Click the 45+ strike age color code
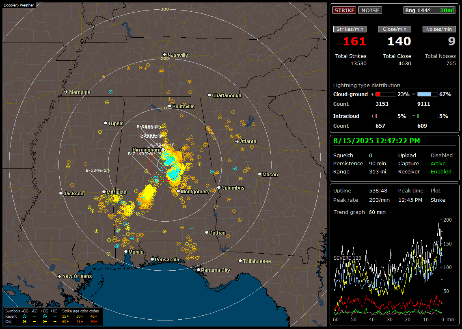Screen dimensions: 462x329 pyautogui.click(x=94, y=316)
